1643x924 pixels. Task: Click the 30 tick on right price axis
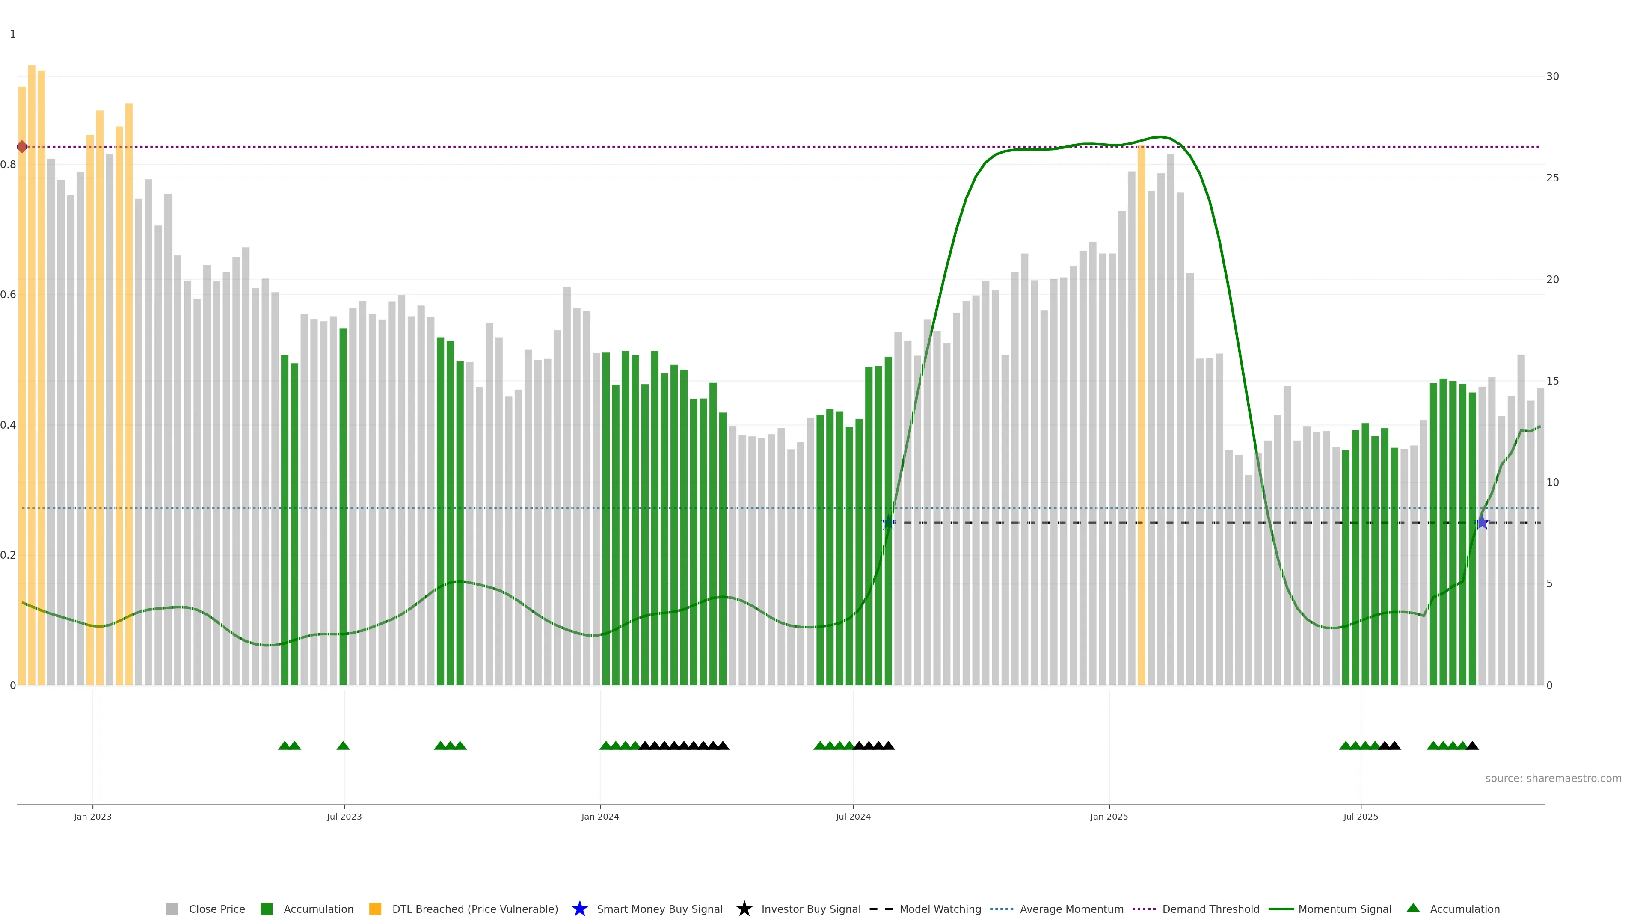[x=1552, y=77]
